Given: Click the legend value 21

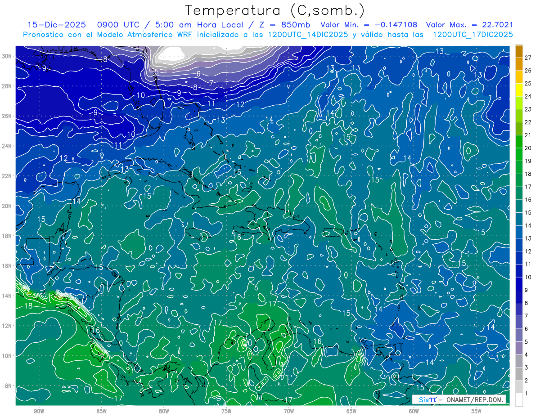Looking at the screenshot, I should (x=528, y=135).
